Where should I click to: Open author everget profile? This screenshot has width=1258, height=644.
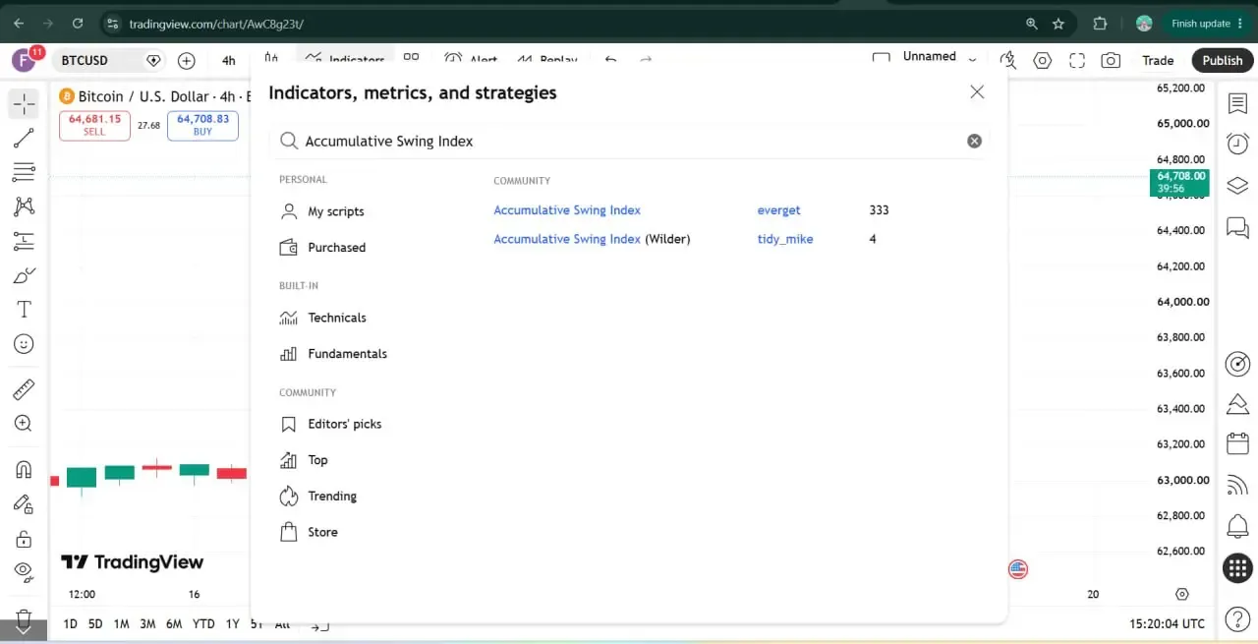coord(778,210)
